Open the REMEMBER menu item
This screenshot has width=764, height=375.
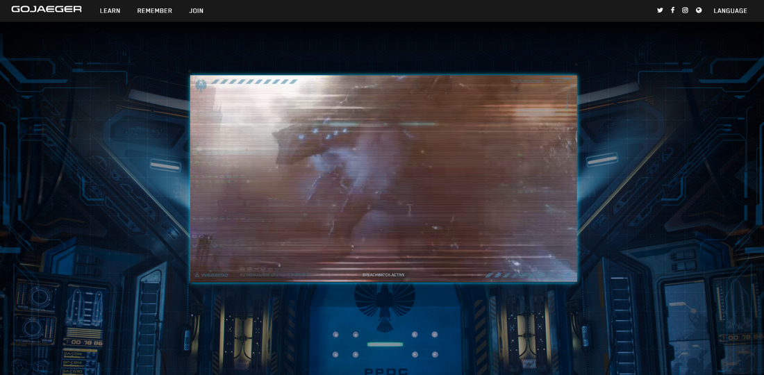point(154,10)
